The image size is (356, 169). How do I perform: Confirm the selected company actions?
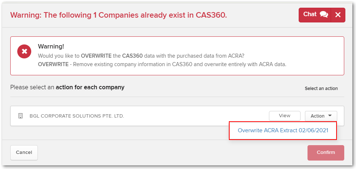coord(326,152)
